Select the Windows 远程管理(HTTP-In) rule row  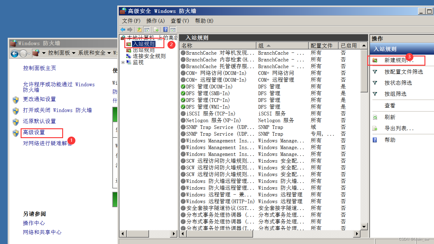[270, 201]
